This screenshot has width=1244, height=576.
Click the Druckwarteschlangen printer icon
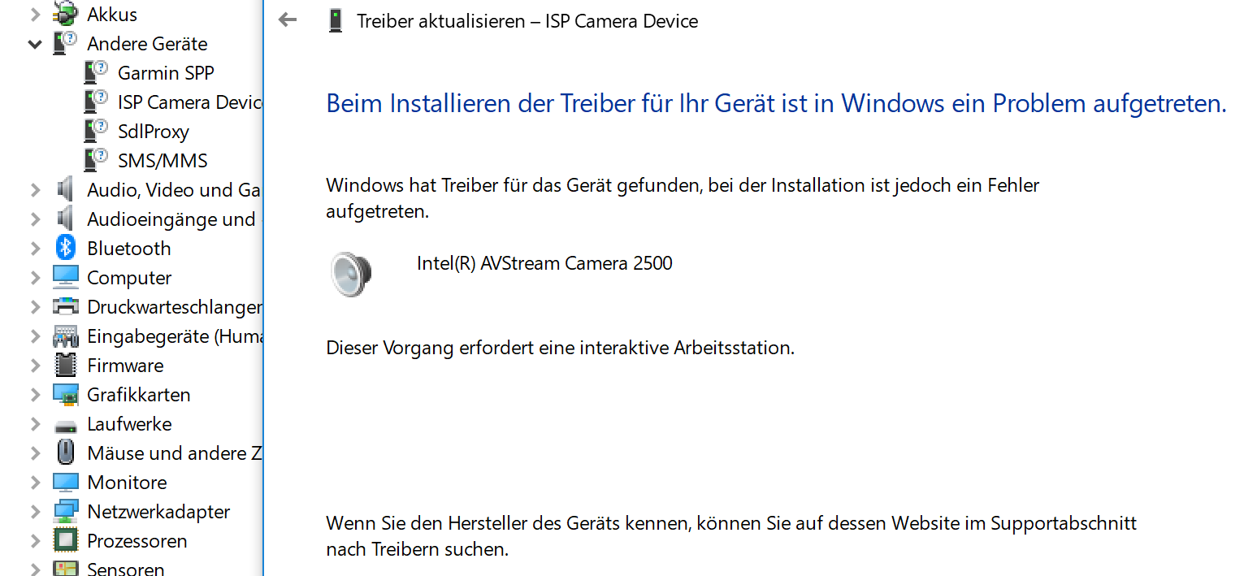66,306
